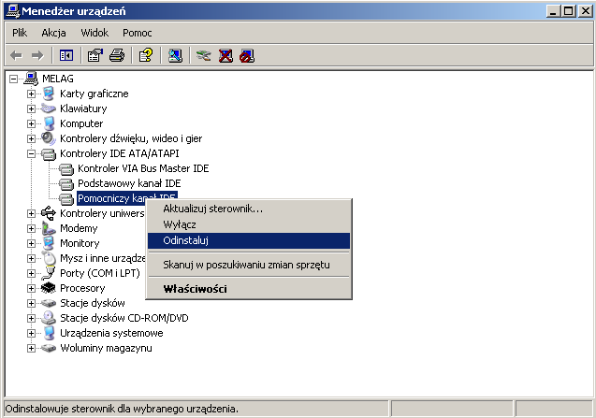
Task: Click the Print toolbar icon
Action: coord(117,56)
